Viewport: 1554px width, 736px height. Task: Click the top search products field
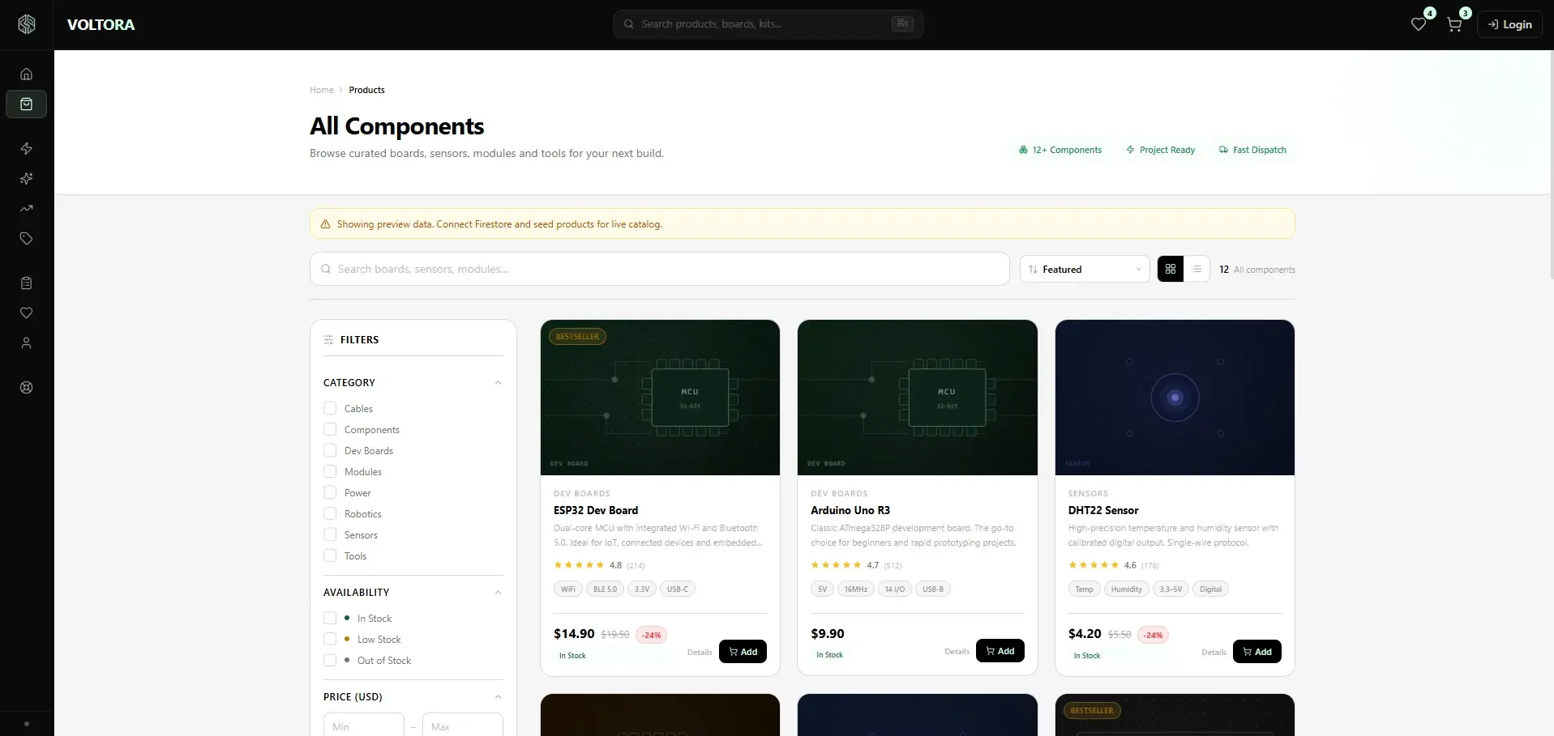point(768,23)
